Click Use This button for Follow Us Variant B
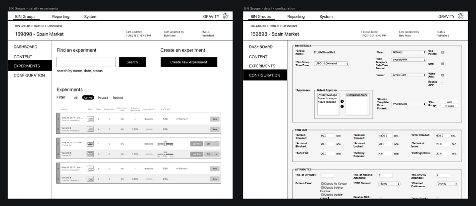 tap(197, 154)
